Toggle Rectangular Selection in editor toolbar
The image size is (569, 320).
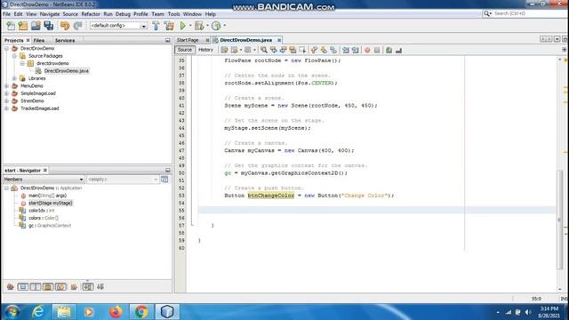click(x=302, y=50)
